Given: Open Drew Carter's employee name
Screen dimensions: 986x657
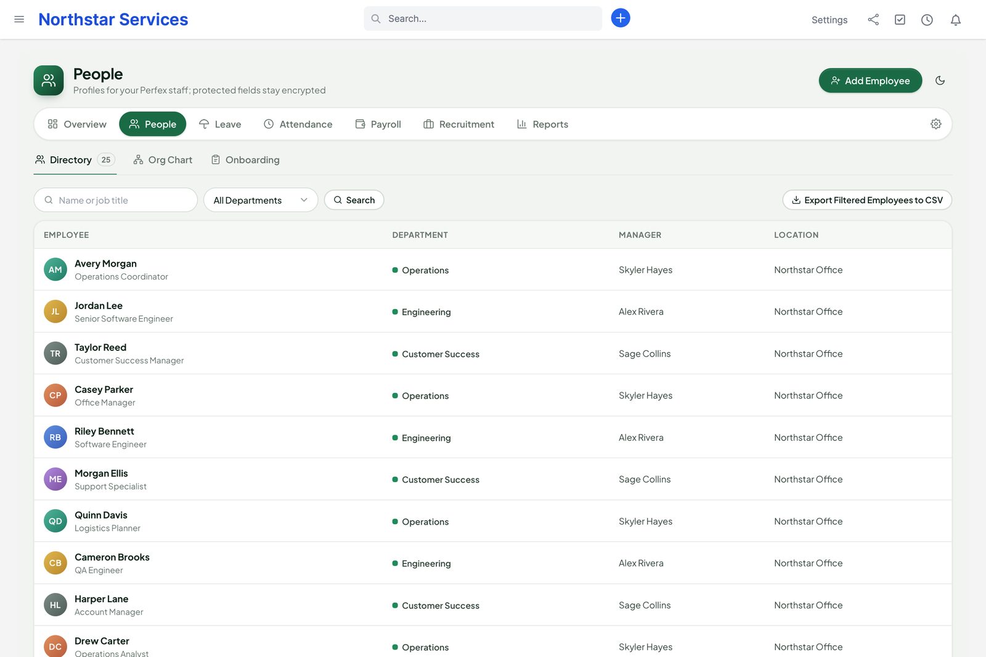Looking at the screenshot, I should click(102, 641).
